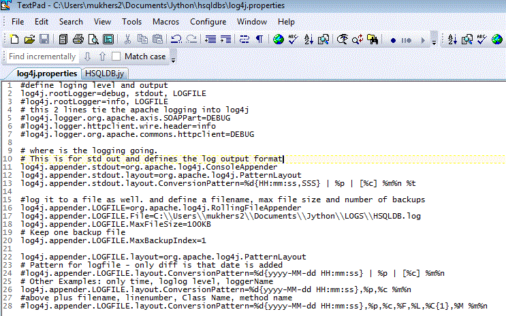506x316 pixels.
Task: Click the first Compare Files icon
Action: 323,39
